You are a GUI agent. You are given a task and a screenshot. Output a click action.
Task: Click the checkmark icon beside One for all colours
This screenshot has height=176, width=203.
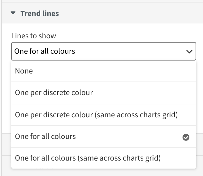click(186, 137)
